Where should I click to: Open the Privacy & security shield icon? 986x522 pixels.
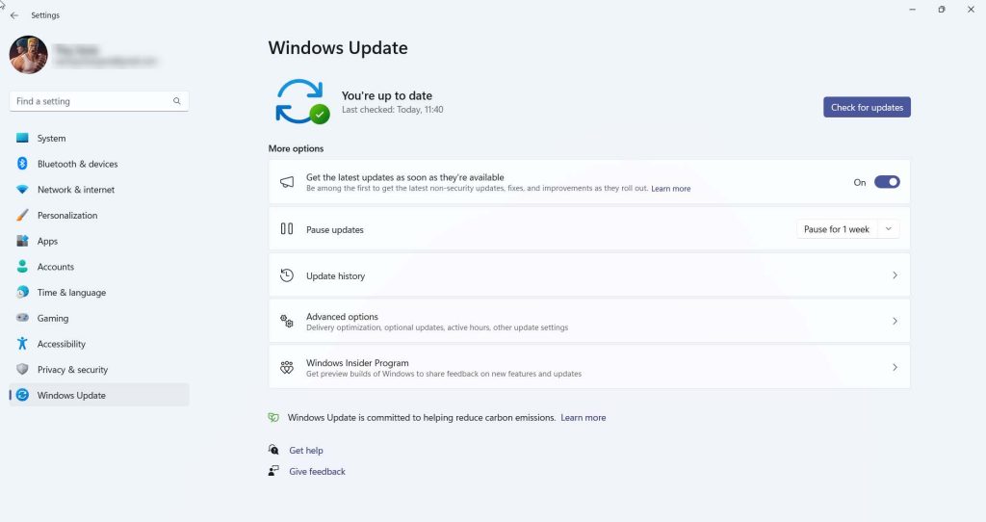pos(22,369)
